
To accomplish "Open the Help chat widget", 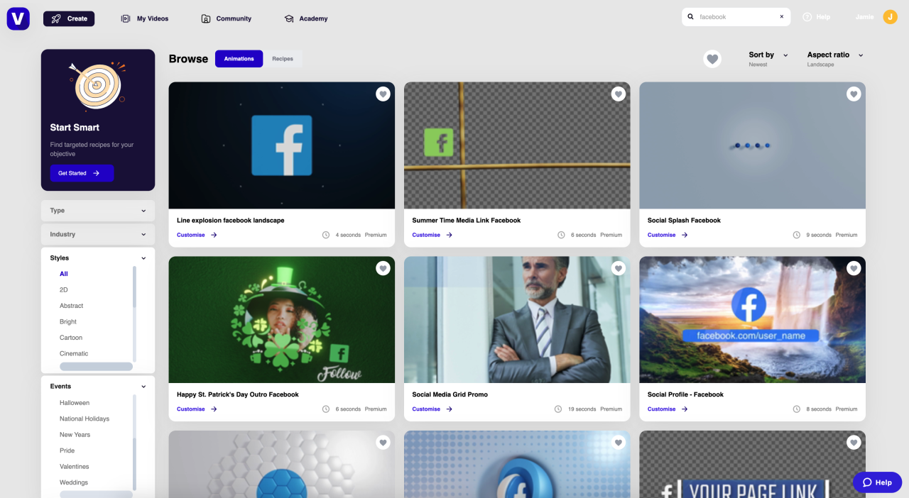I will 877,482.
